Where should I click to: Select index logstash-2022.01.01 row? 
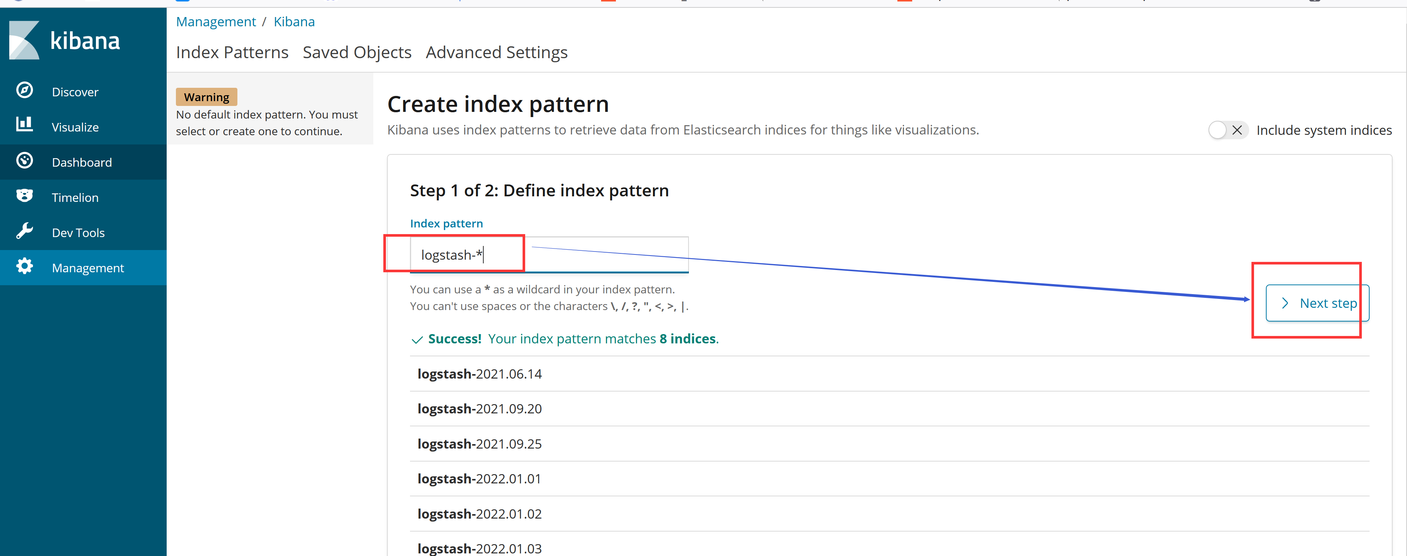click(889, 479)
